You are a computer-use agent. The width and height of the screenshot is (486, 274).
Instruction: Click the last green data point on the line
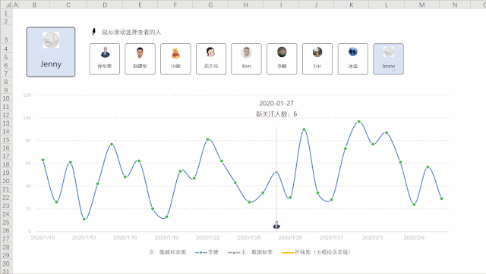pyautogui.click(x=441, y=198)
